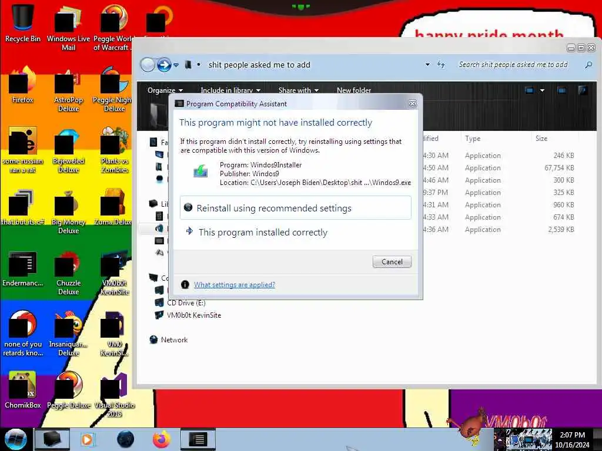This screenshot has width=602, height=451.
Task: Open Chuzzle Deluxe desktop shortcut
Action: pos(68,272)
